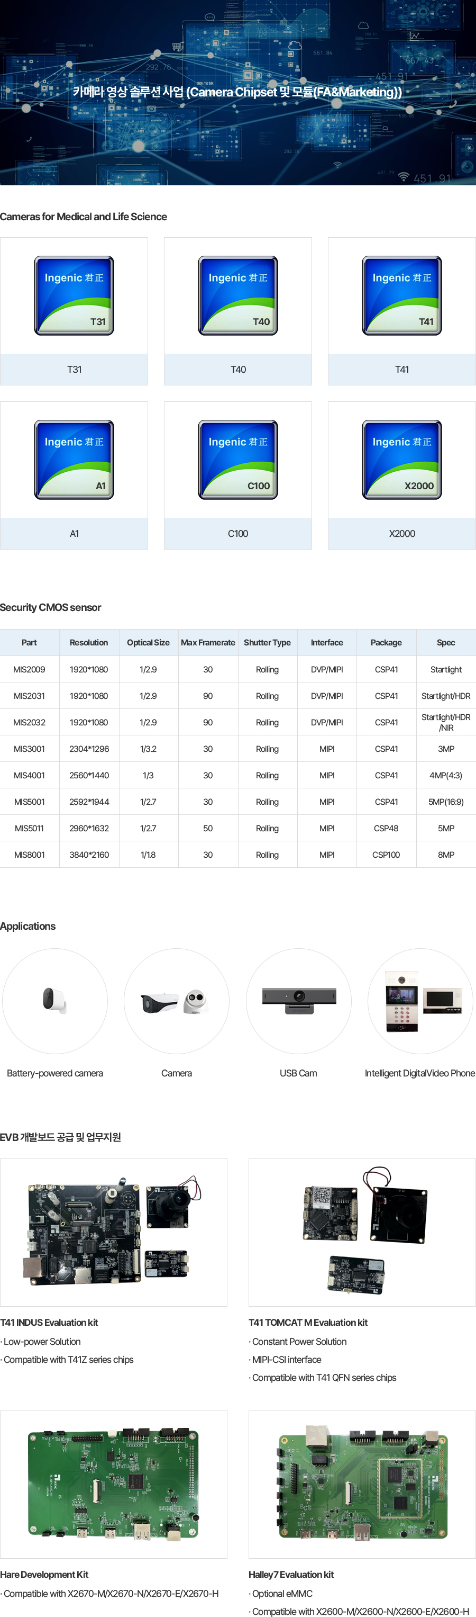Click the Ingenic T31 chip image
Screen dimensions: 476x1617
pyautogui.click(x=74, y=295)
